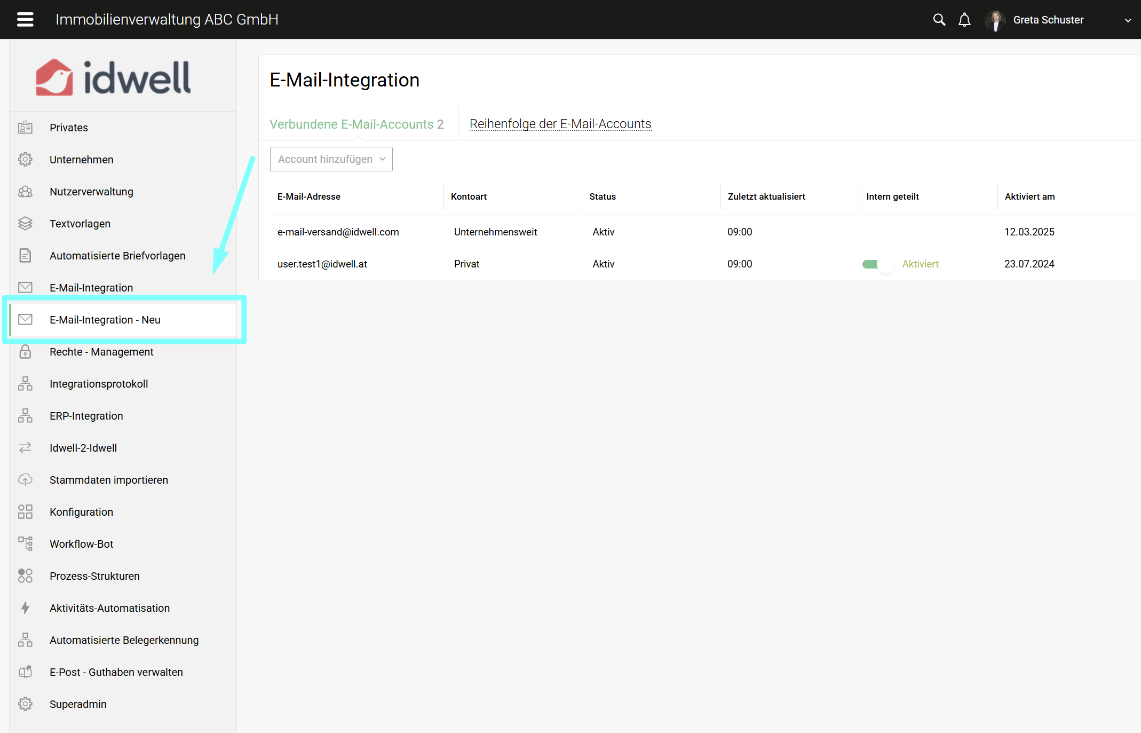Image resolution: width=1141 pixels, height=733 pixels.
Task: Click the Aktiviert label beside the toggle
Action: click(920, 264)
